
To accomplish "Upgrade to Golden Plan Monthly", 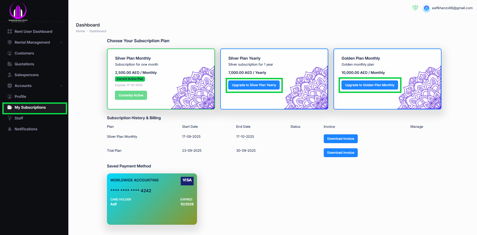I will click(x=369, y=85).
